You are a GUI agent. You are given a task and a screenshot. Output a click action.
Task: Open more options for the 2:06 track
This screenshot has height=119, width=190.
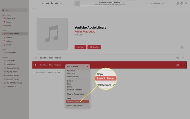tap(183, 58)
